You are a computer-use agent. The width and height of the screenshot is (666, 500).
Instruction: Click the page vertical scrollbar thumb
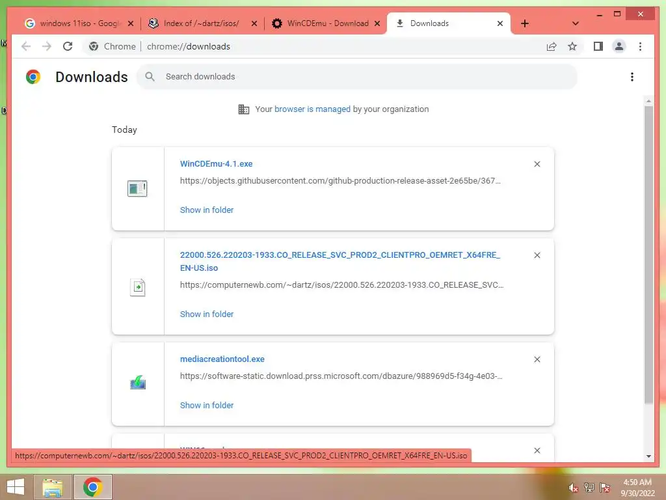[648, 255]
